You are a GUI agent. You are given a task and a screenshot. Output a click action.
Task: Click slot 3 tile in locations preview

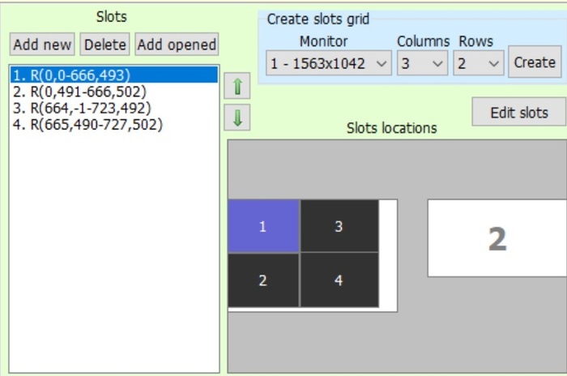(339, 227)
